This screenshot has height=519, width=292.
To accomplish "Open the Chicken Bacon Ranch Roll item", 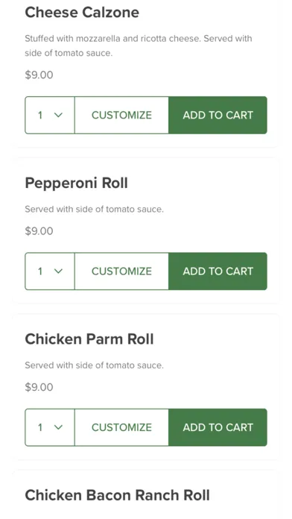I will click(x=118, y=495).
